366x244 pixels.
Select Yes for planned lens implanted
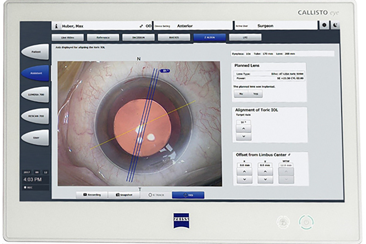(255, 94)
